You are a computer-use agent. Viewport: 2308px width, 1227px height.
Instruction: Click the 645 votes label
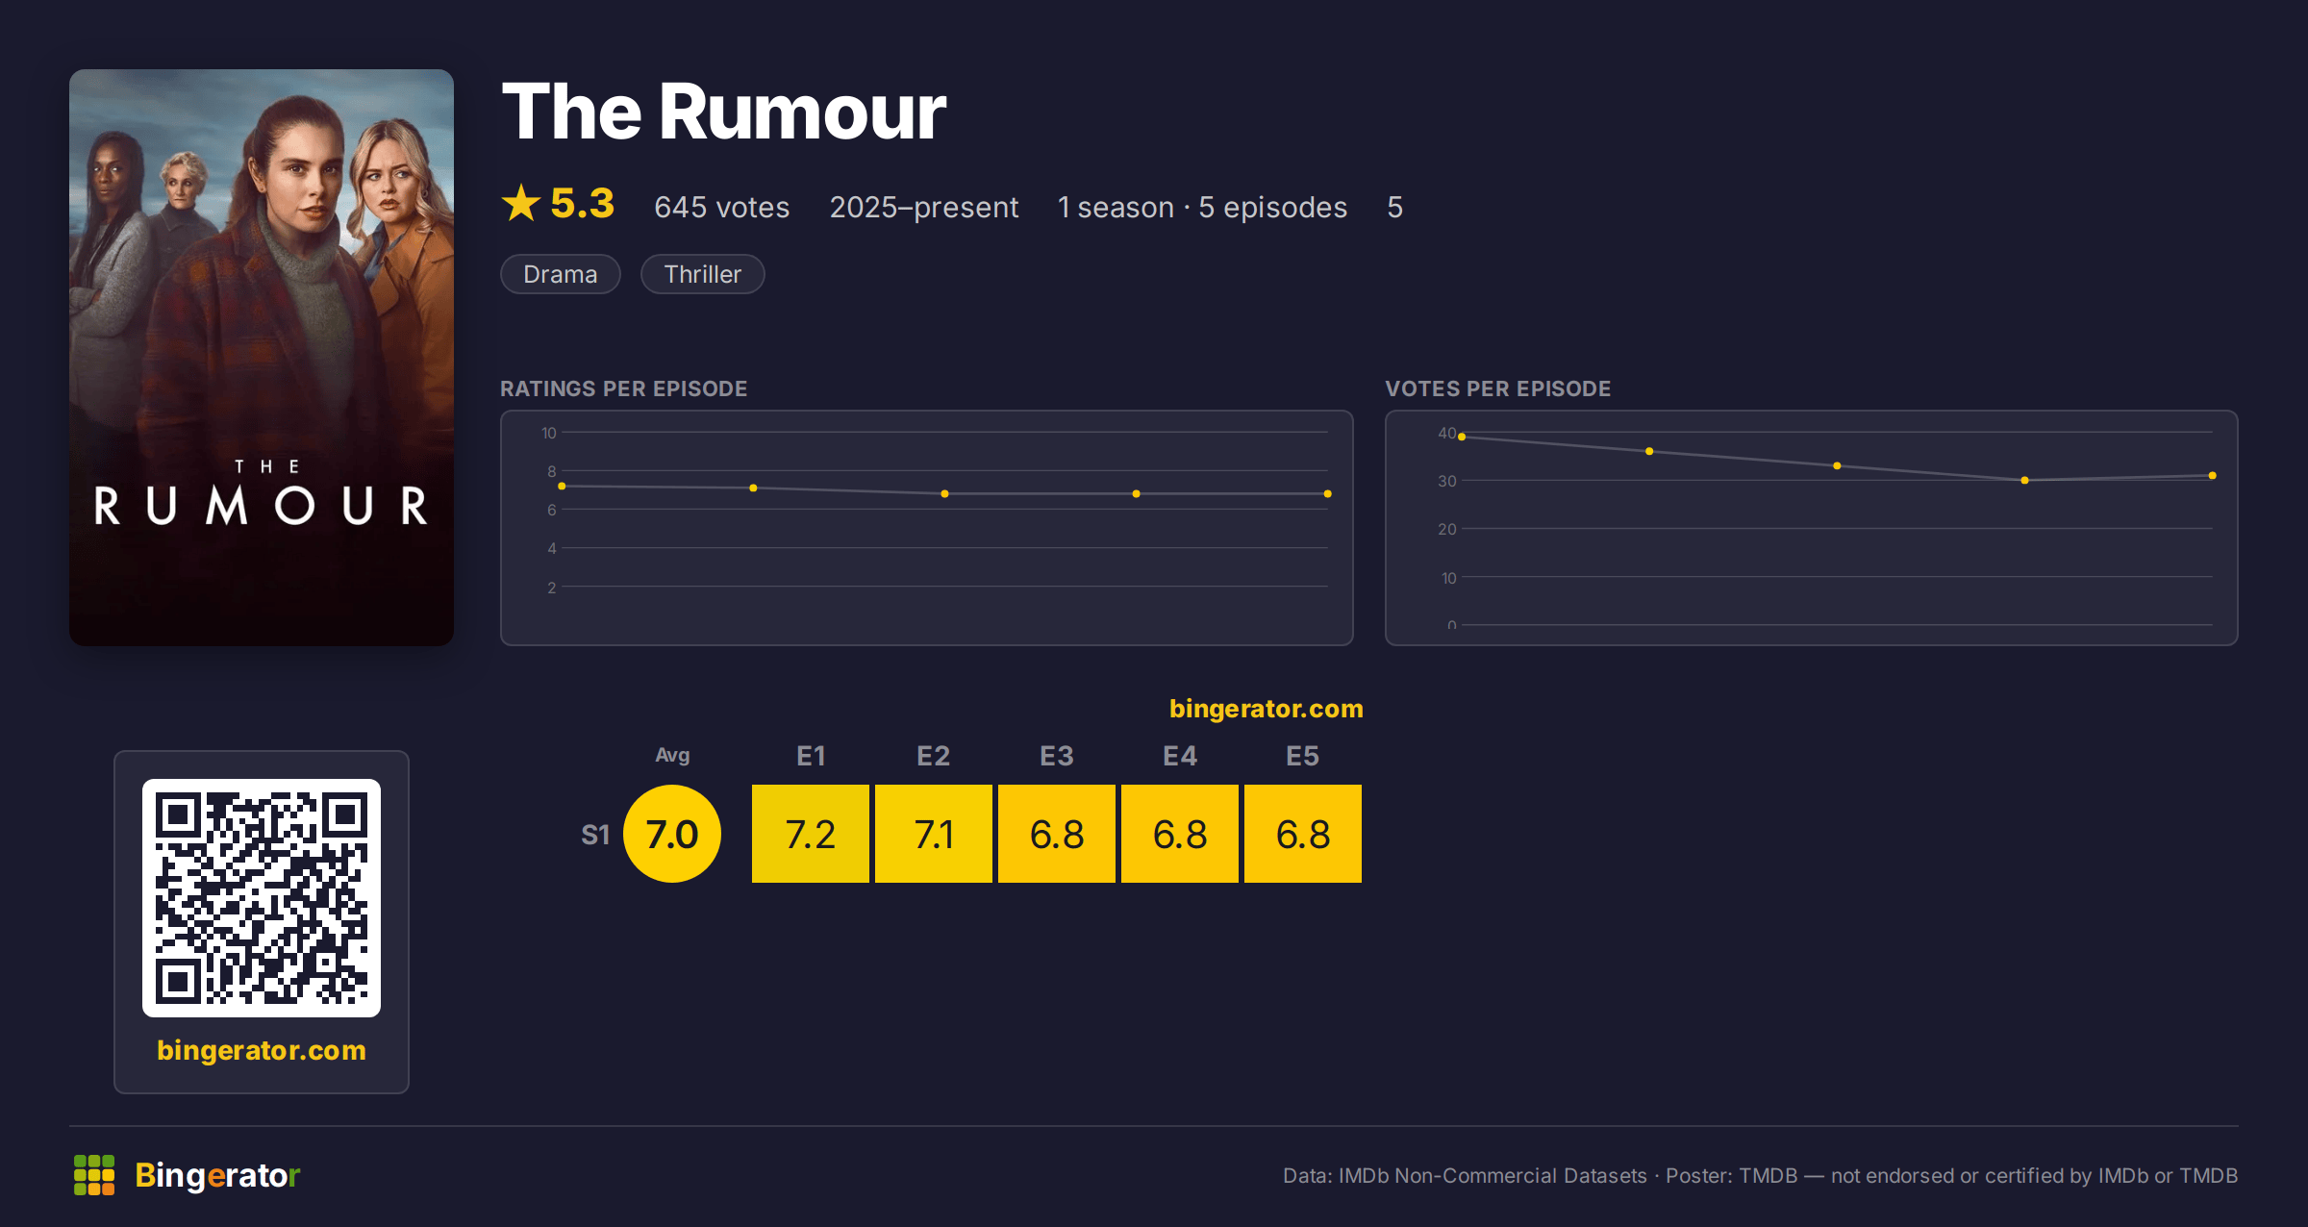[721, 207]
